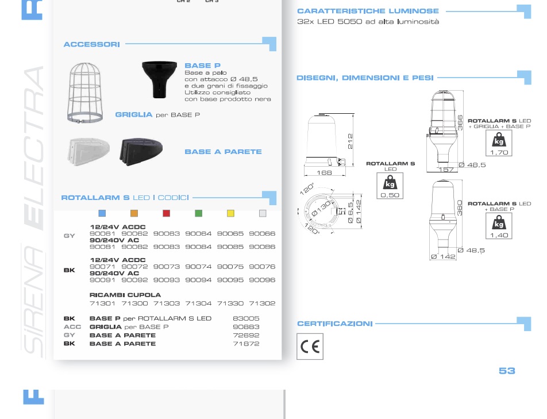
Task: Click the 'con attacco Ø 48,5' description line
Action: 221,79
